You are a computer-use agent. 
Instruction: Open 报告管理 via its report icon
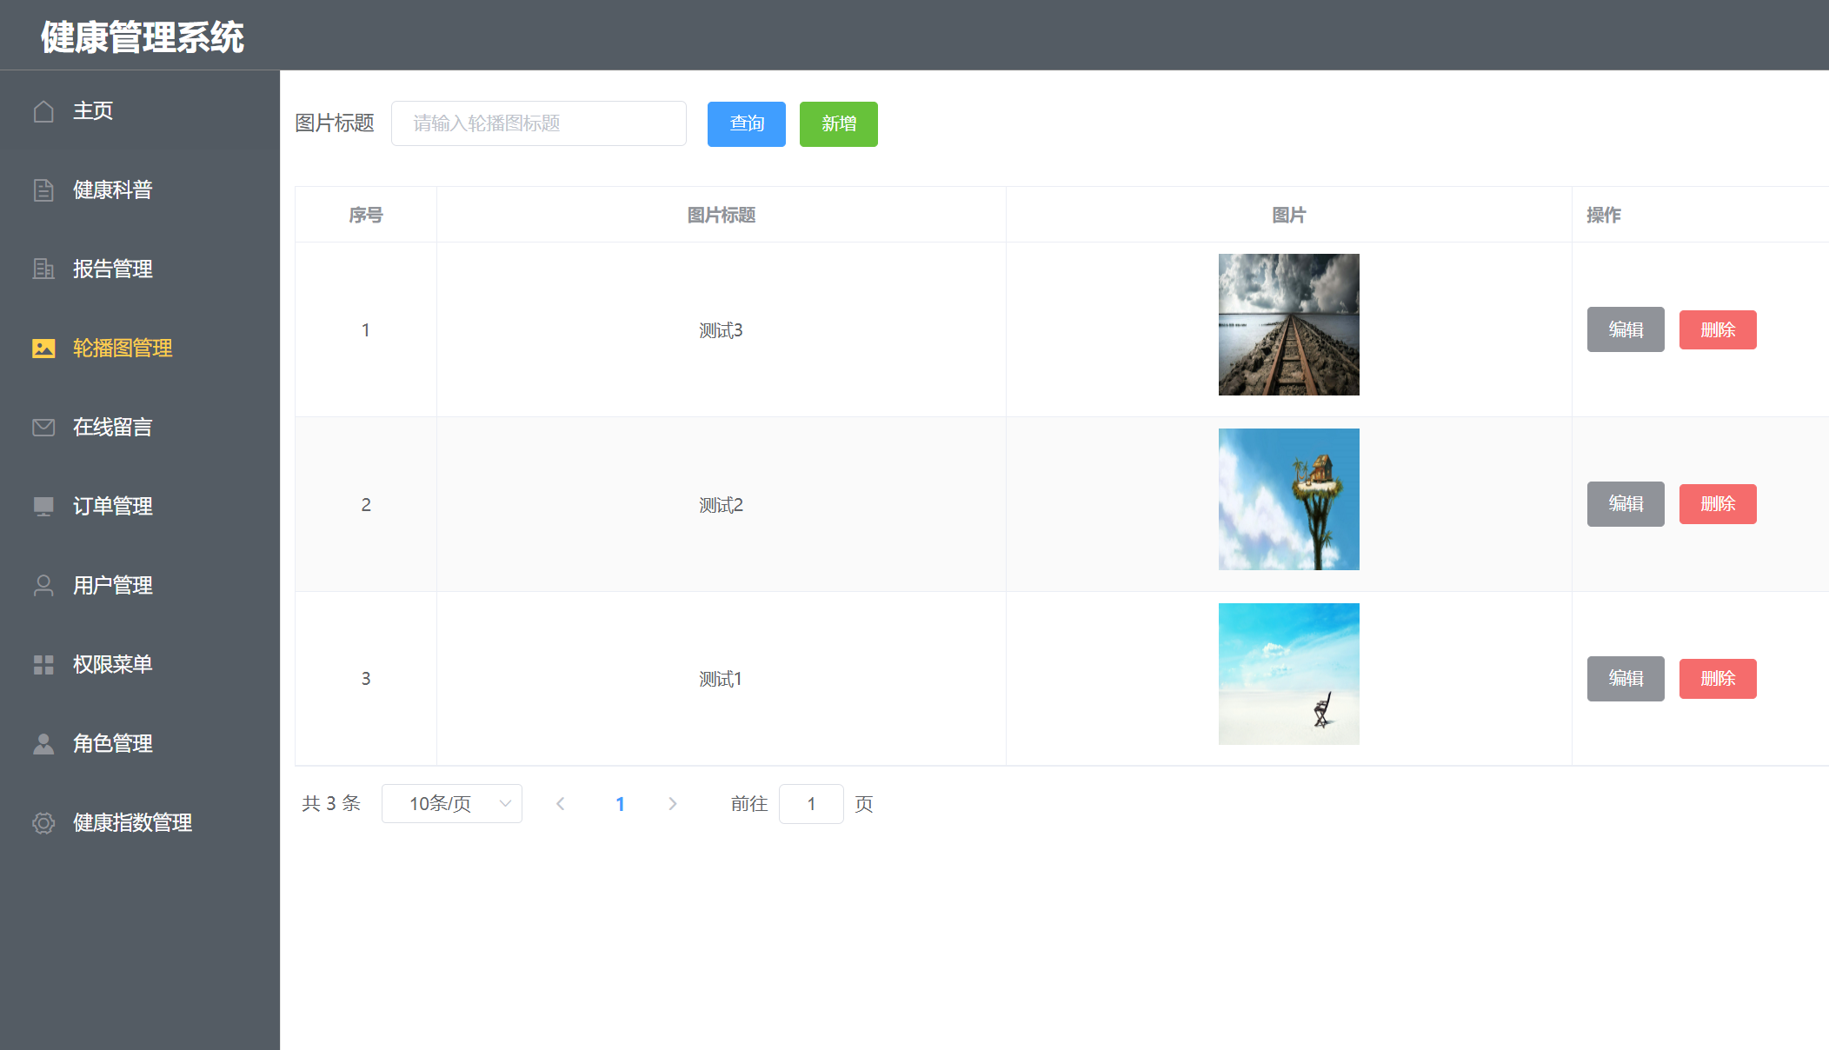[x=43, y=269]
